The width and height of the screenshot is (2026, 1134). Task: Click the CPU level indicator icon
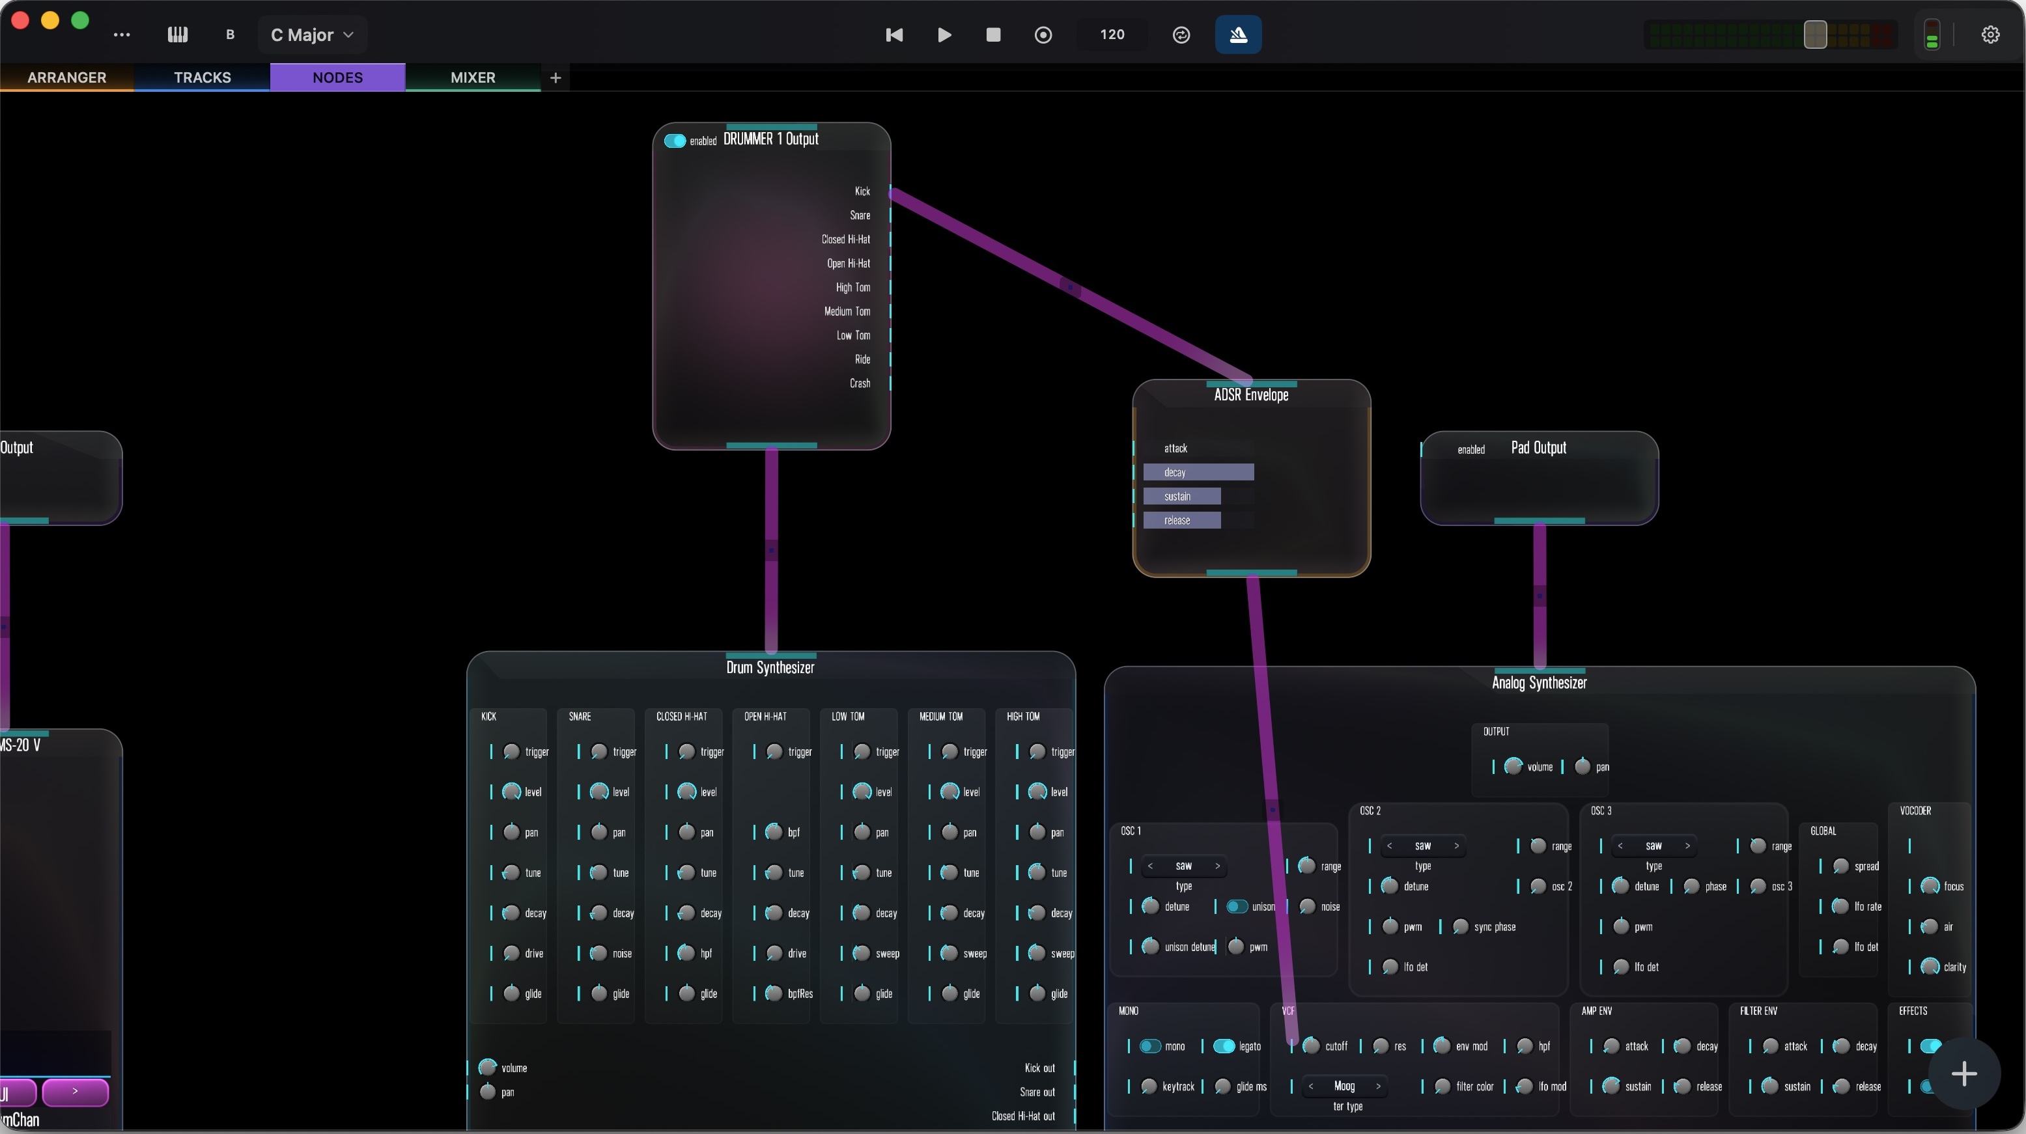1932,35
